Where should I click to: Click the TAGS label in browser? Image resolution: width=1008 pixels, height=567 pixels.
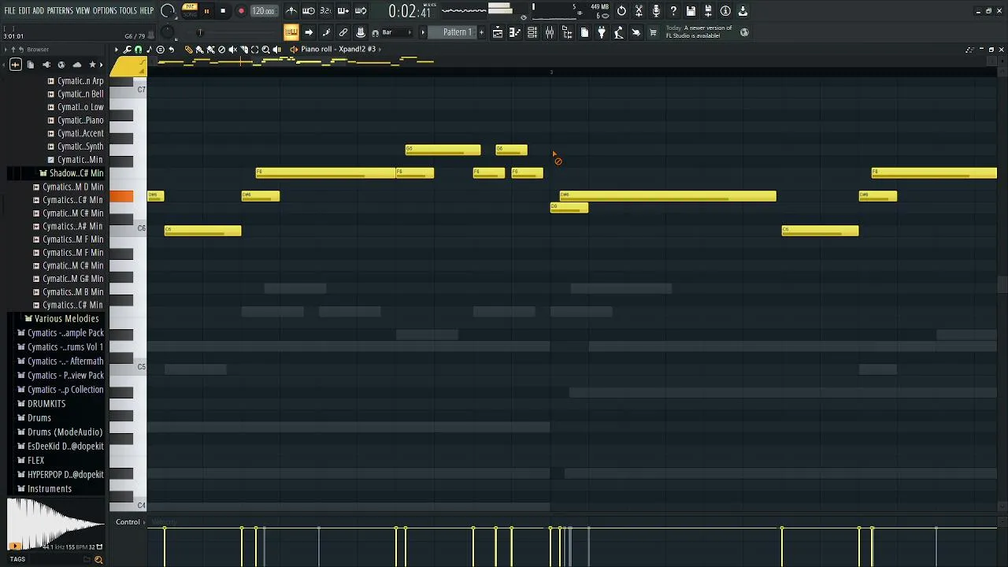point(17,559)
